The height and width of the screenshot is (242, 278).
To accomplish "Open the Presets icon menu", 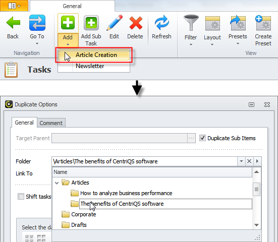I will [x=238, y=23].
